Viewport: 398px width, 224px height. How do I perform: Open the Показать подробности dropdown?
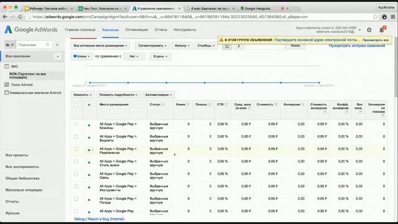tap(118, 95)
